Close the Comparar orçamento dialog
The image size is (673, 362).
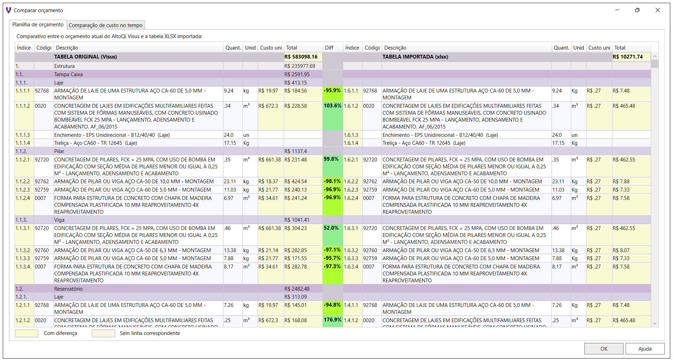[657, 10]
